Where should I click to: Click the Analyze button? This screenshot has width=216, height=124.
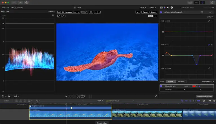point(69,12)
